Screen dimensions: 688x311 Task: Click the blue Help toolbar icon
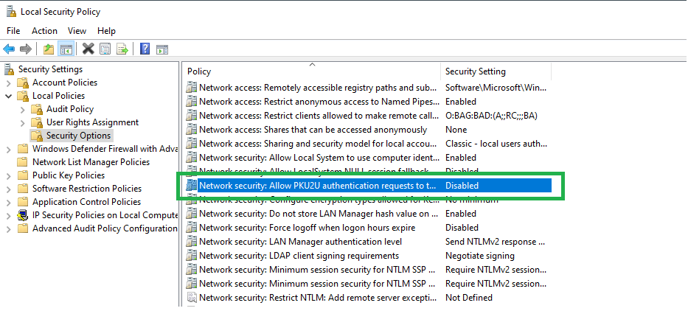click(145, 49)
